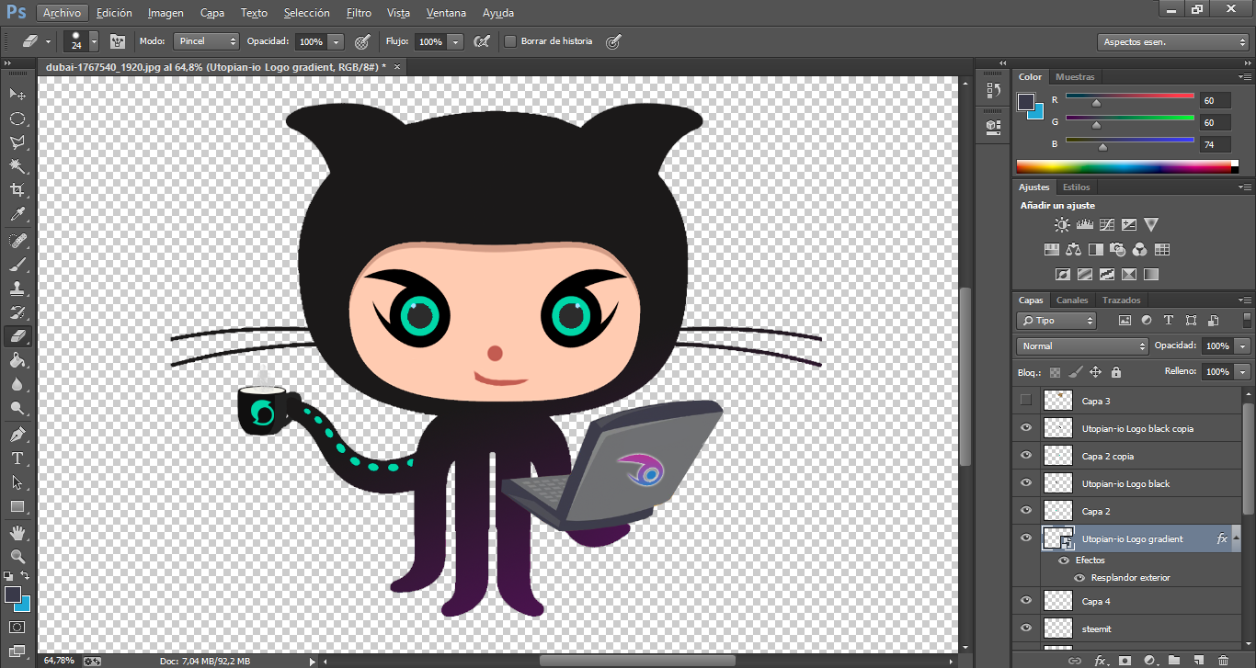Select the Paint Bucket tool
The height and width of the screenshot is (668, 1256).
[x=17, y=360]
